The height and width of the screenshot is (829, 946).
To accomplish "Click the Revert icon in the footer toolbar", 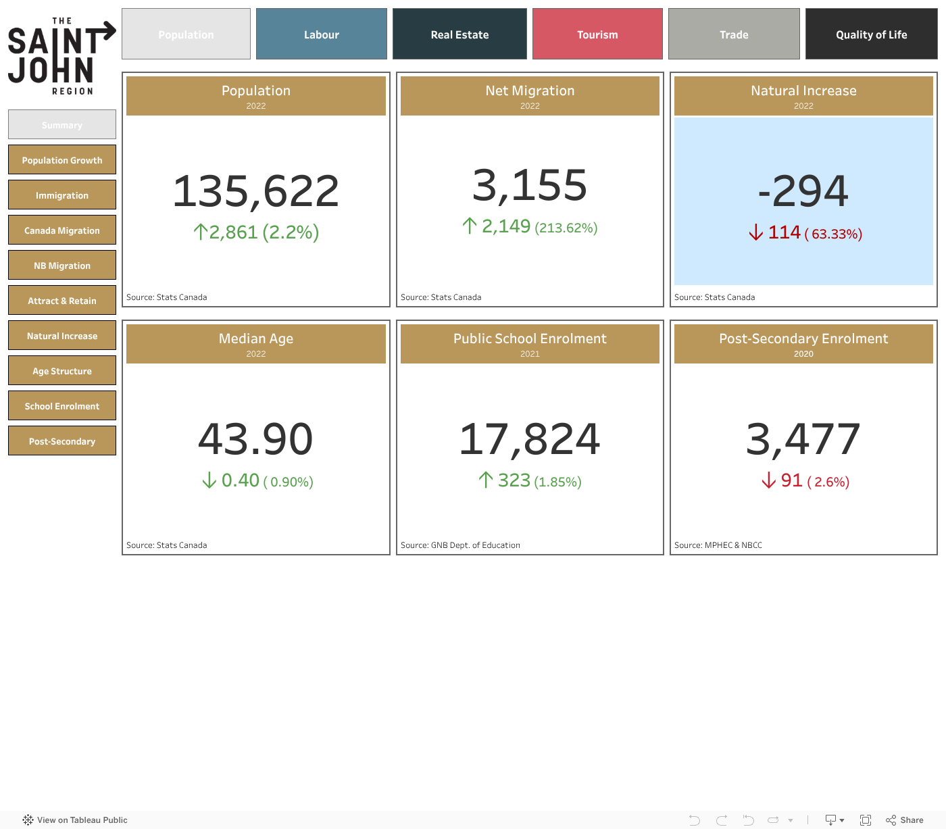I will (x=748, y=820).
